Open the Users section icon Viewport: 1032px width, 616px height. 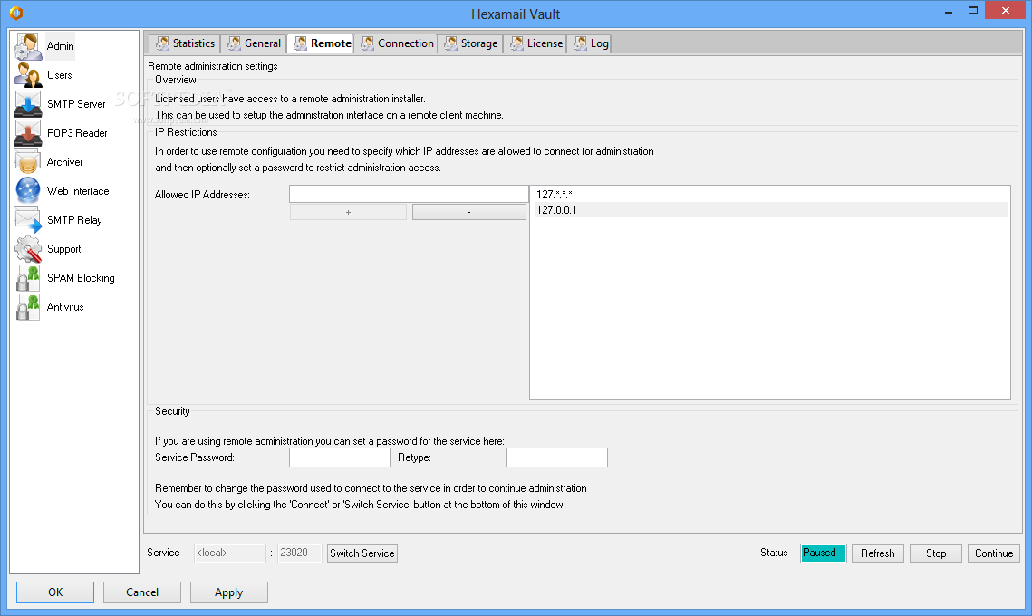28,75
